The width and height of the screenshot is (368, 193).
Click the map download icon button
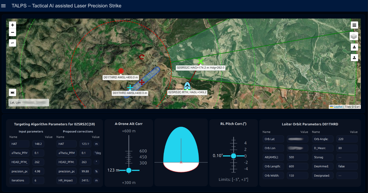pyautogui.click(x=354, y=47)
